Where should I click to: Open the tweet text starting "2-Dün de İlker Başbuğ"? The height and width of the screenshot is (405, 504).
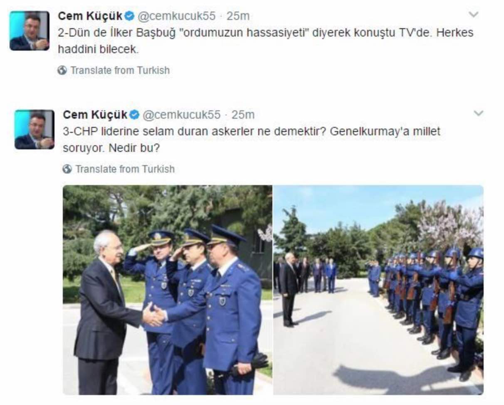pos(266,41)
